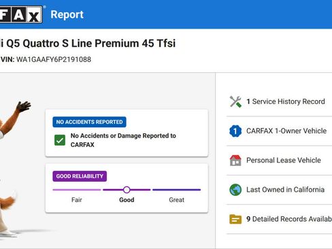The image size is (332, 249).
Task: Open the 1 Service History Record link
Action: (286, 101)
